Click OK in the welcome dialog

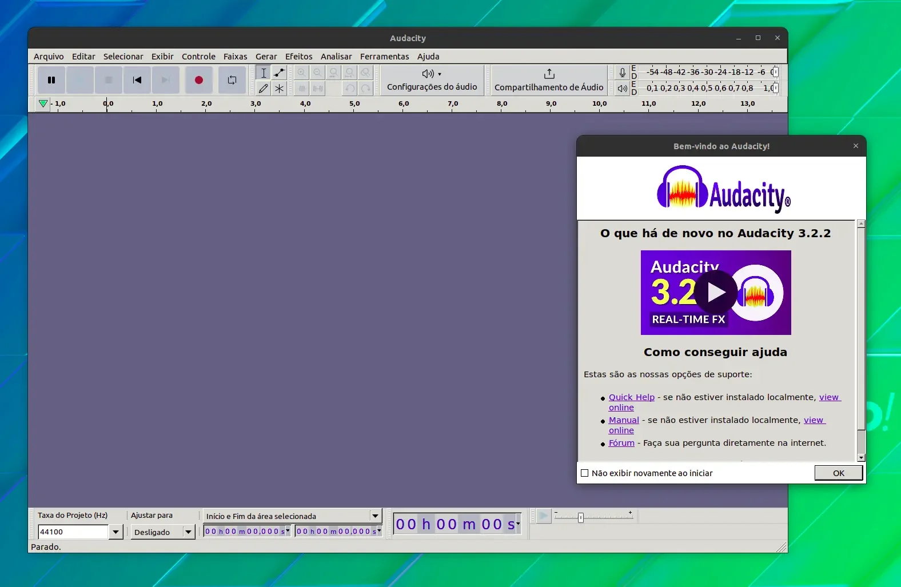pyautogui.click(x=839, y=473)
